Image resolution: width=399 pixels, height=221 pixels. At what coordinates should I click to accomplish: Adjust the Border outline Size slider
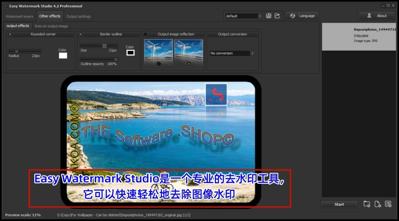click(99, 46)
